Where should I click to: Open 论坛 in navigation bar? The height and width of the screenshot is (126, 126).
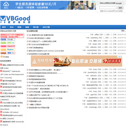point(12,27)
